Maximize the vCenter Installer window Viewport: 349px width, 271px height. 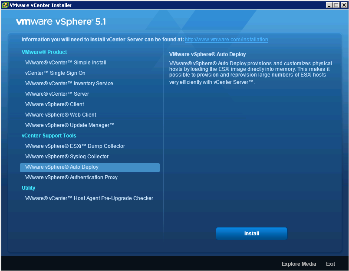point(336,5)
